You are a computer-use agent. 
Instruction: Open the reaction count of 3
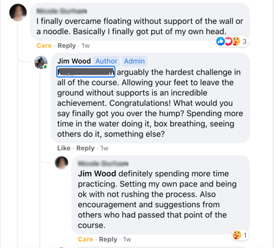[245, 42]
